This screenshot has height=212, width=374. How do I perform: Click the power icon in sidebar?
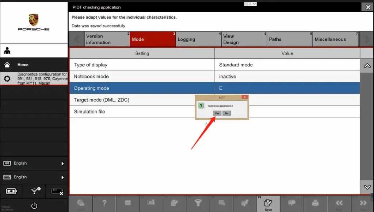[x=34, y=205]
